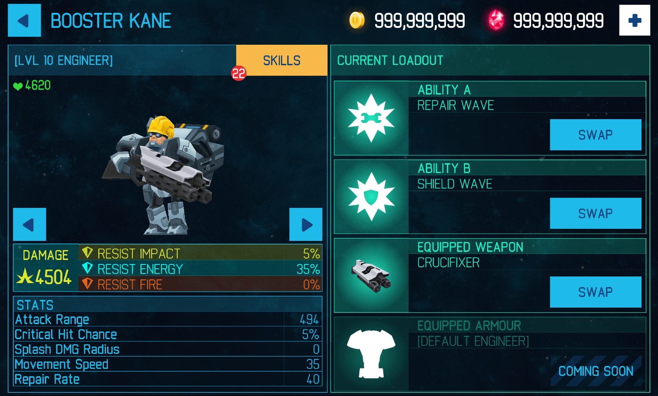Click the default engineer armour icon
The width and height of the screenshot is (658, 396).
point(371,354)
